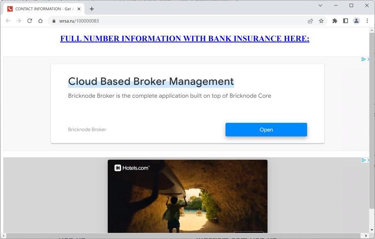This screenshot has height=239, width=375.
Task: View site info via the padlock icon
Action: click(x=54, y=21)
